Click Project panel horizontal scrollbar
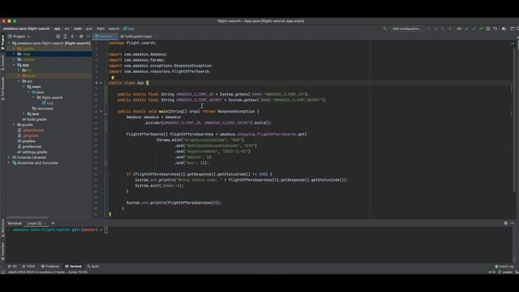519x292 pixels. point(28,217)
